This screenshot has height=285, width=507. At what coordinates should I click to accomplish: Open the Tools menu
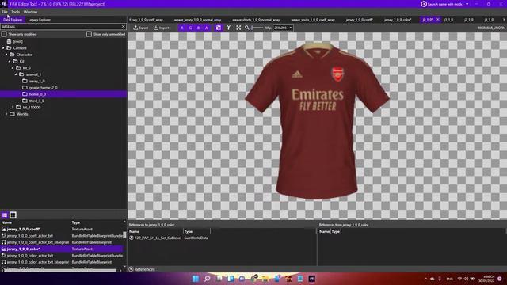pyautogui.click(x=16, y=12)
